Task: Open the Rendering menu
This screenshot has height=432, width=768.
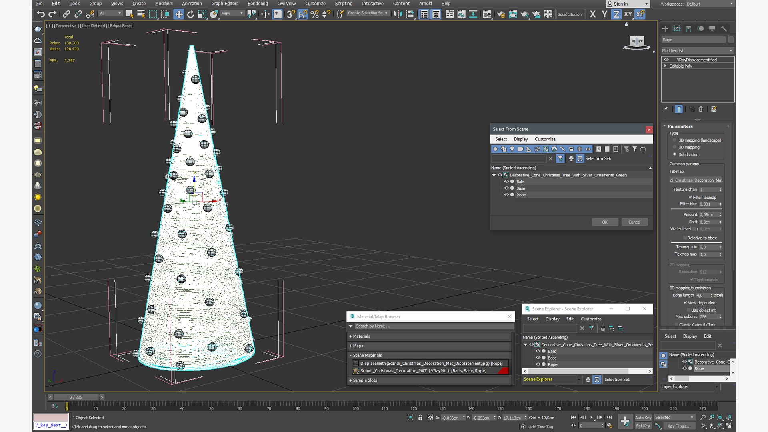Action: point(258,4)
